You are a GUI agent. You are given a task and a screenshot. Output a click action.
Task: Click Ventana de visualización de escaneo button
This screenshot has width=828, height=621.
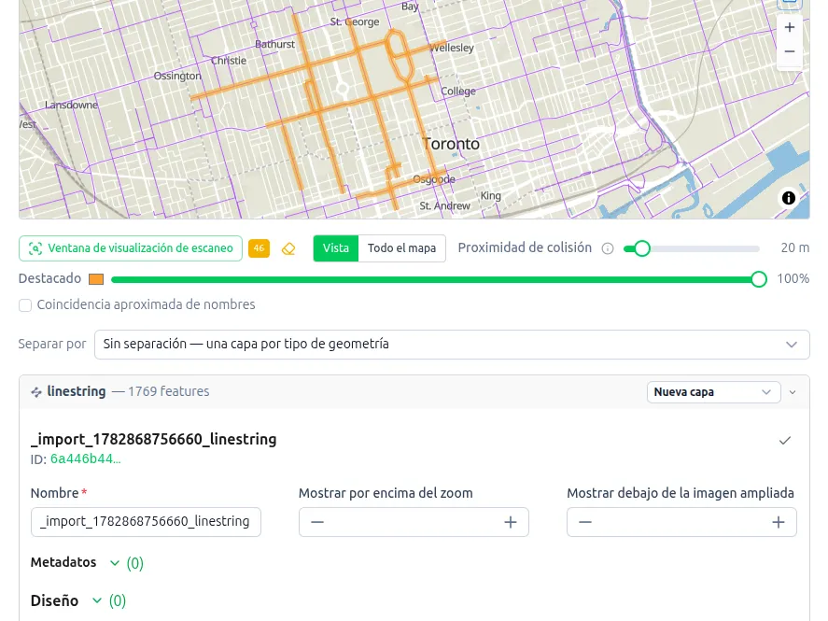point(131,248)
